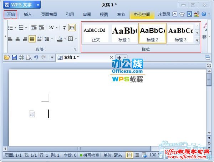Click the collapse ribbon icon

tap(175, 14)
